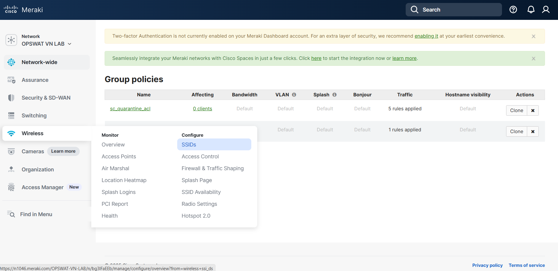Dismiss the Cisco Spaces integration banner
The image size is (558, 271).
point(533,59)
